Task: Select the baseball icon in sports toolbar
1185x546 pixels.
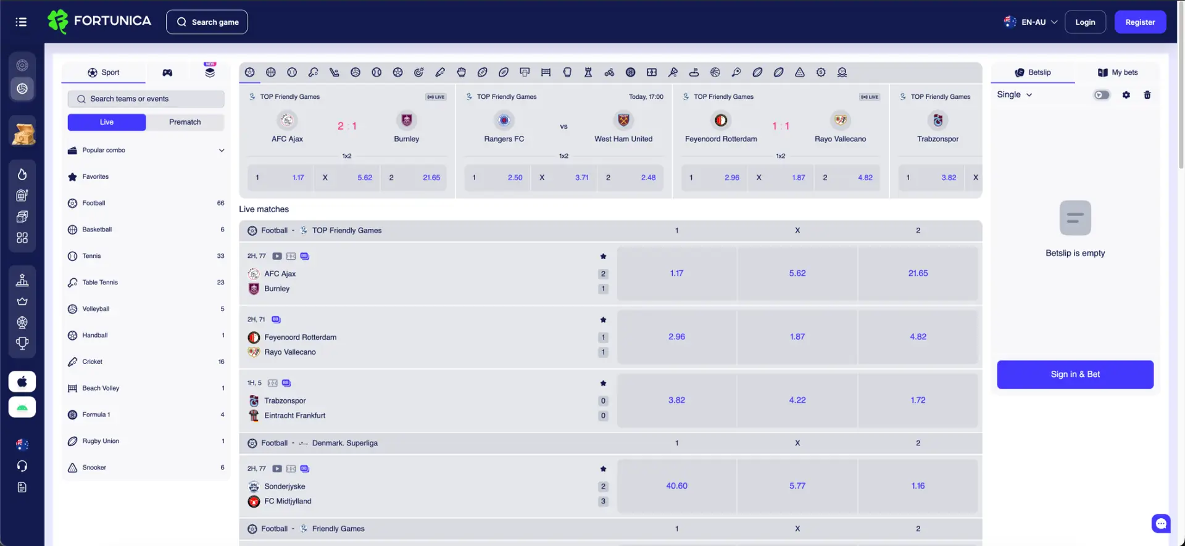Action: click(x=376, y=72)
